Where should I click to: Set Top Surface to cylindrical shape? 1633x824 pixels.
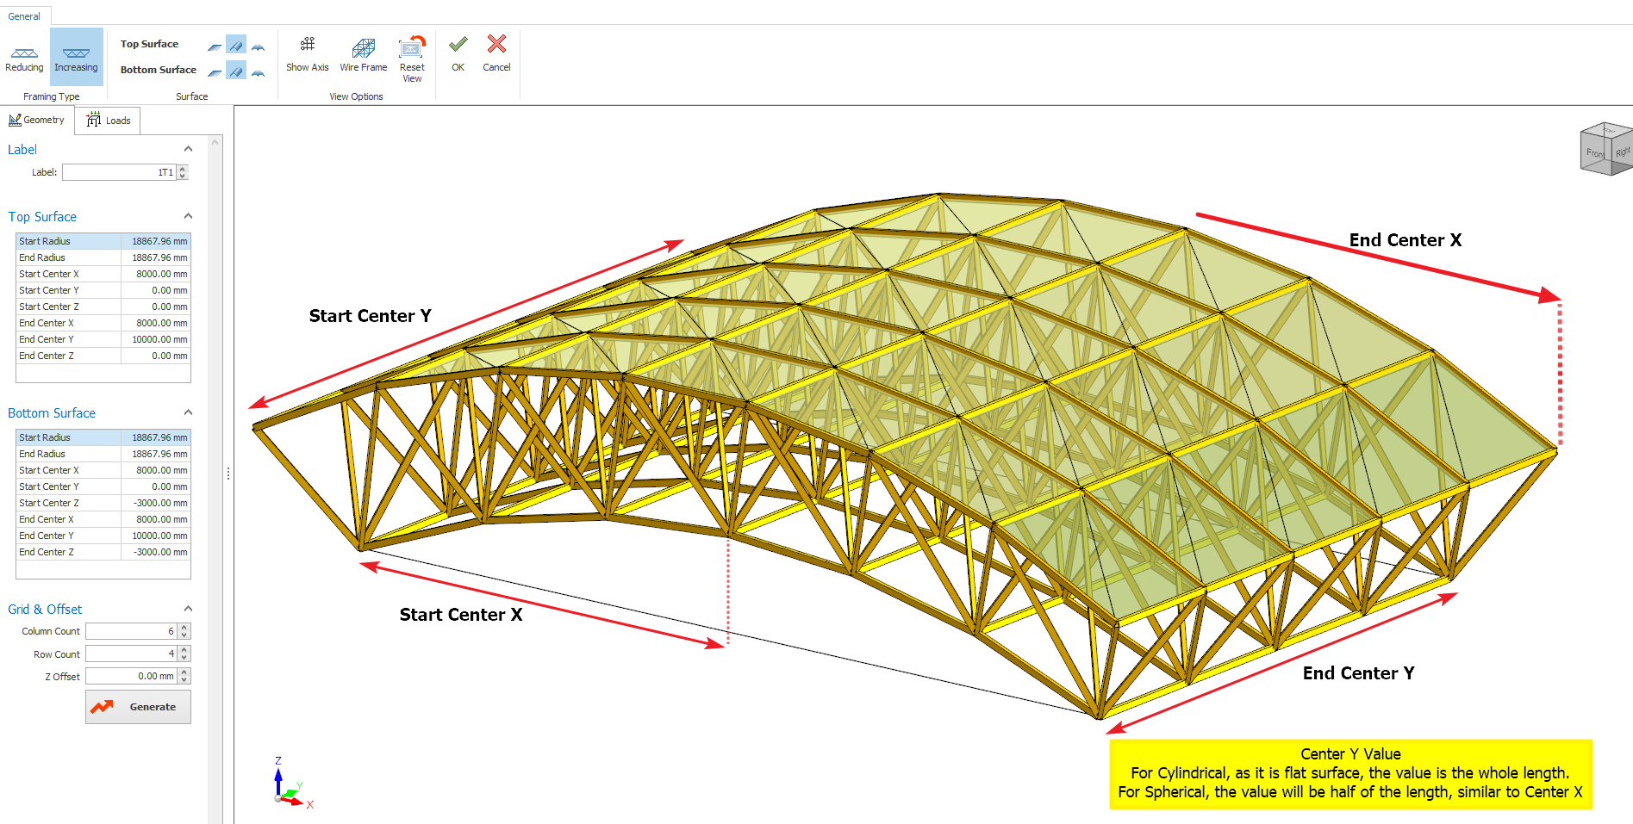click(x=236, y=45)
